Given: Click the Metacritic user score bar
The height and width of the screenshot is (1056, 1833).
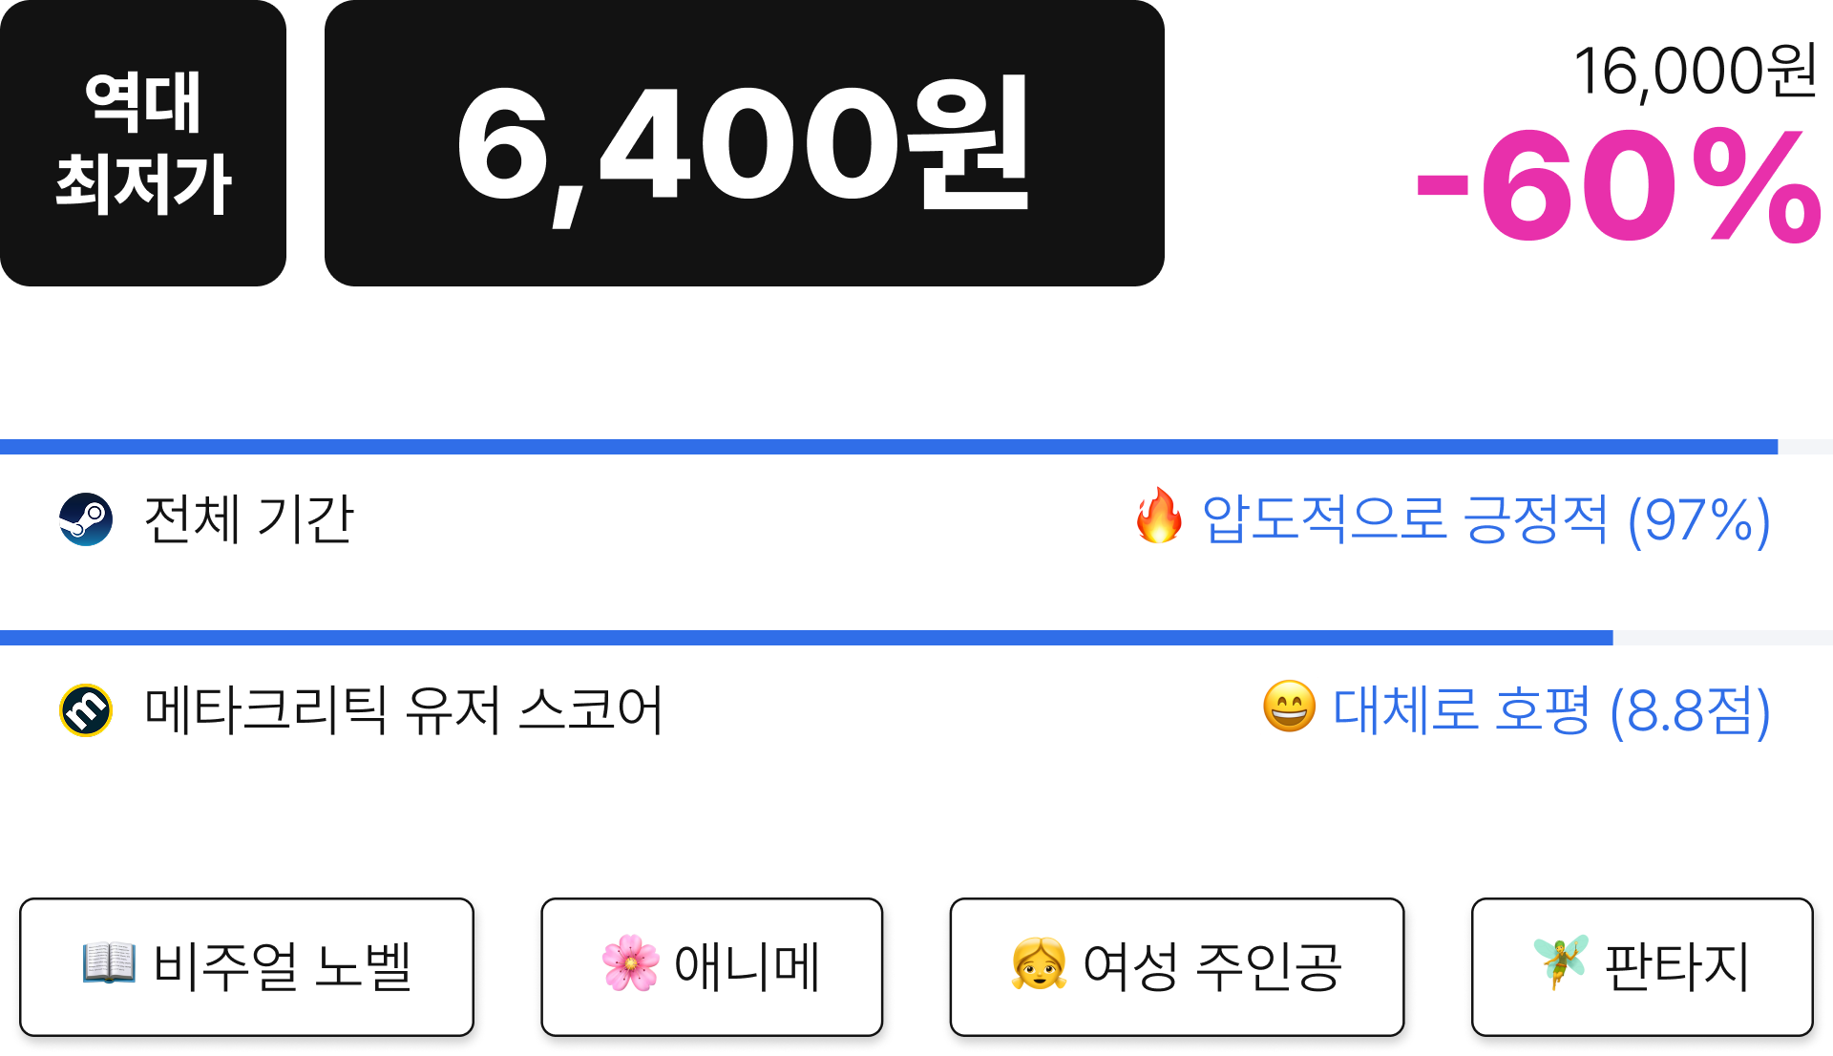Looking at the screenshot, I should tap(916, 638).
